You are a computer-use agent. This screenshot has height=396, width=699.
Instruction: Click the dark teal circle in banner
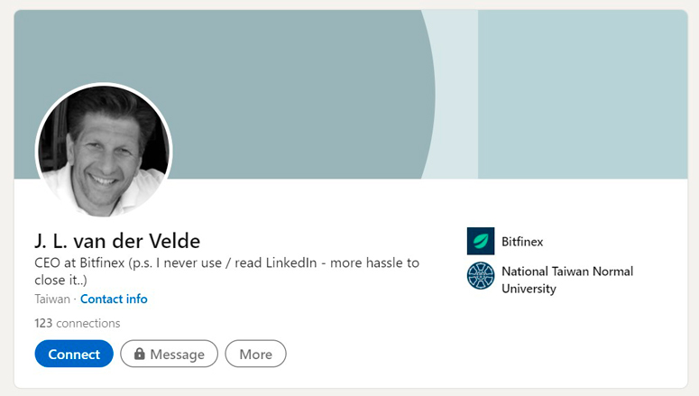click(x=298, y=90)
